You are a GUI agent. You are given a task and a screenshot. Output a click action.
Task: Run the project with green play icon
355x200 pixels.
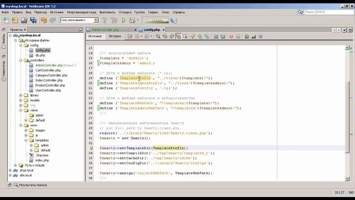pyautogui.click(x=123, y=21)
